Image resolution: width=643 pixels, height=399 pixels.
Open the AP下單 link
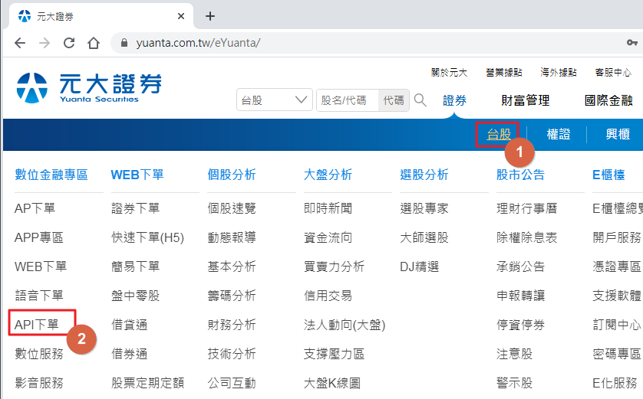pos(35,208)
